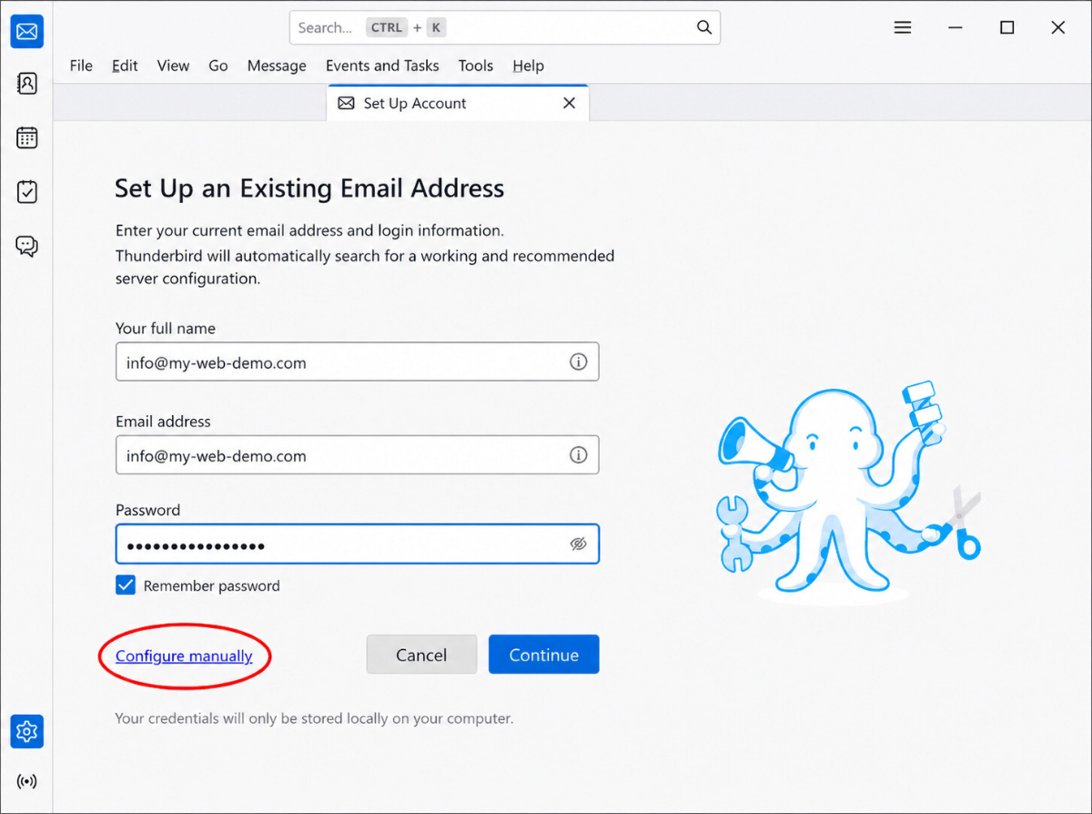Click info icon in full name field
The height and width of the screenshot is (814, 1092).
click(x=578, y=361)
